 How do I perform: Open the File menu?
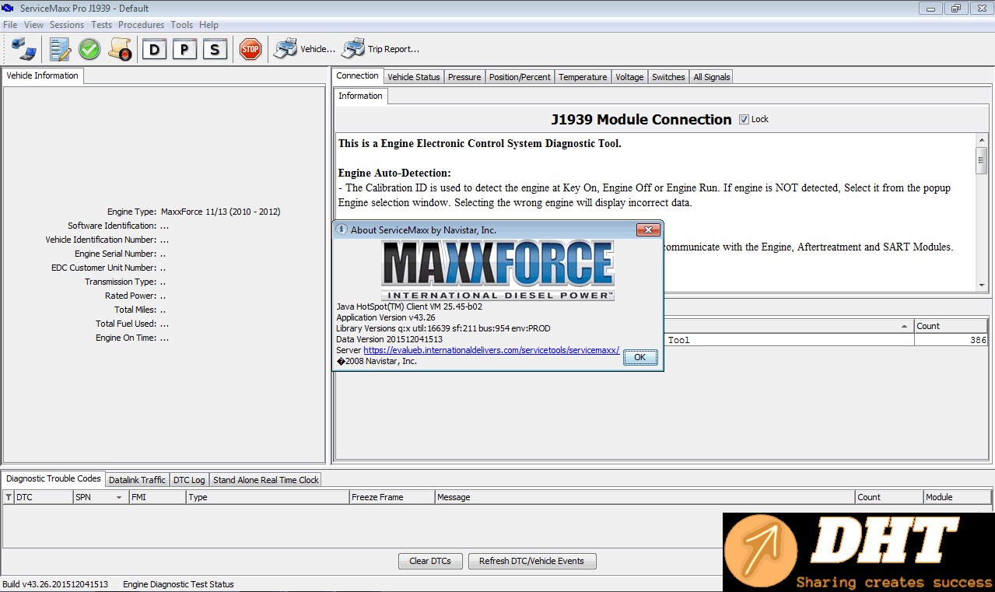tap(10, 25)
